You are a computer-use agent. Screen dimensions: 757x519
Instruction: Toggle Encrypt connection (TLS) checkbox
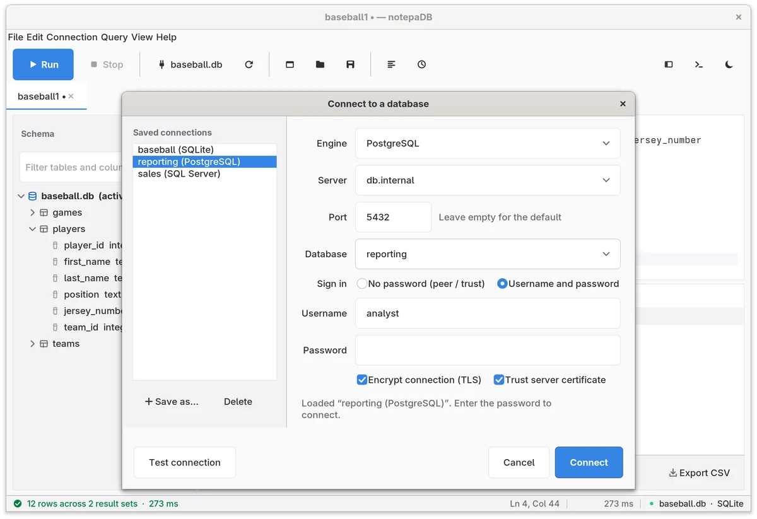tap(419, 380)
